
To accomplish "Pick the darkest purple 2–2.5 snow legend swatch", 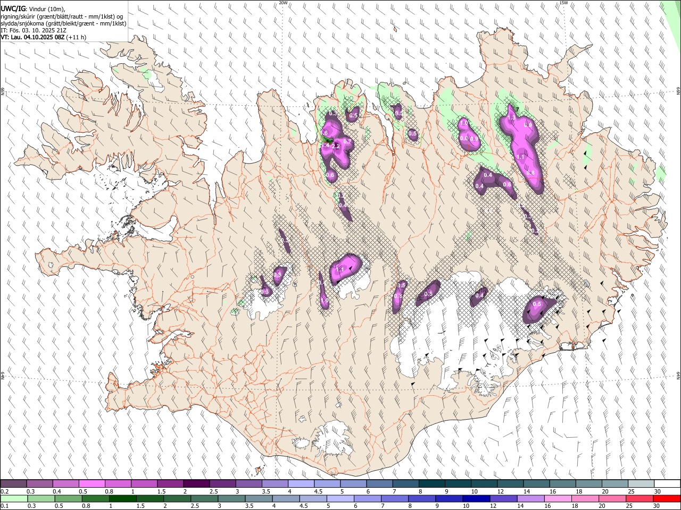I will click(x=196, y=484).
